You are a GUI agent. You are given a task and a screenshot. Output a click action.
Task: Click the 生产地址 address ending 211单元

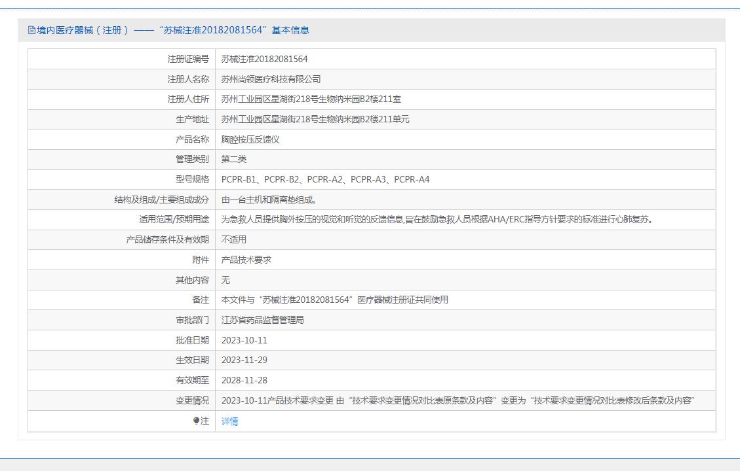315,119
